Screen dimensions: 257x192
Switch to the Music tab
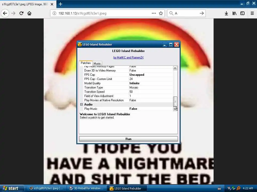[x=97, y=63]
